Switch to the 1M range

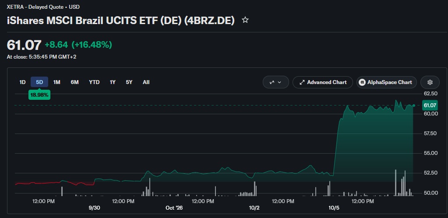pyautogui.click(x=57, y=82)
